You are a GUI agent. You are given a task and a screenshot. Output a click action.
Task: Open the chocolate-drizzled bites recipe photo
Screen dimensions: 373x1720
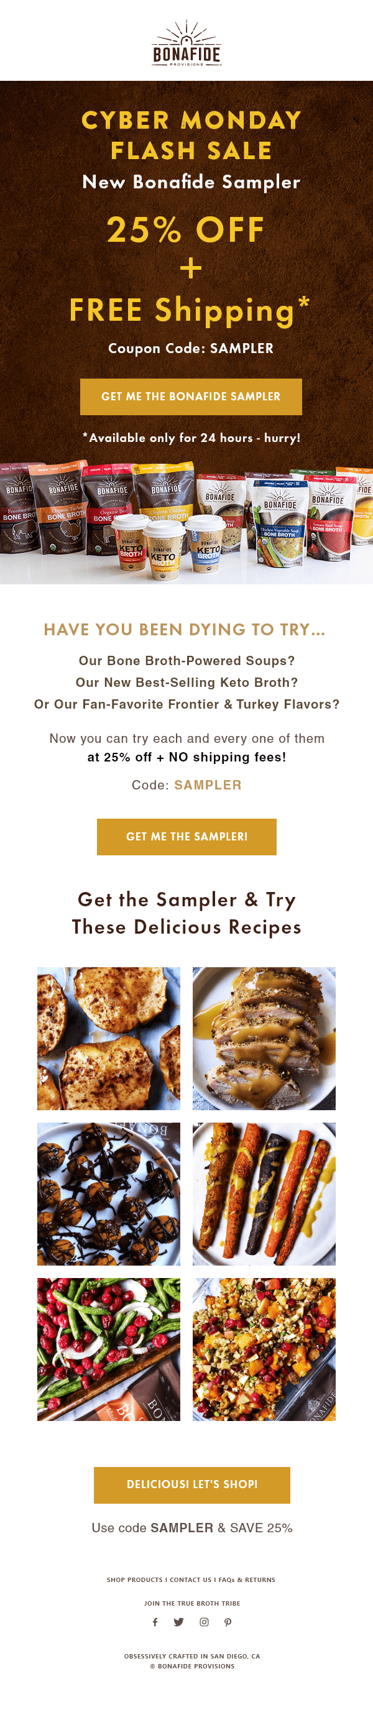pos(109,1194)
